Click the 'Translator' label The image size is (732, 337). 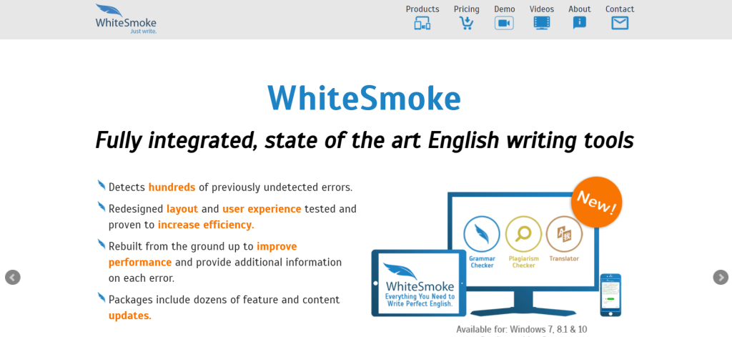[564, 258]
